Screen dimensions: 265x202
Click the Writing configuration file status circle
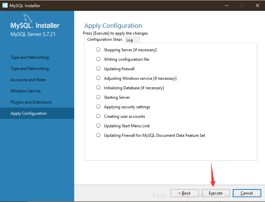(98, 59)
